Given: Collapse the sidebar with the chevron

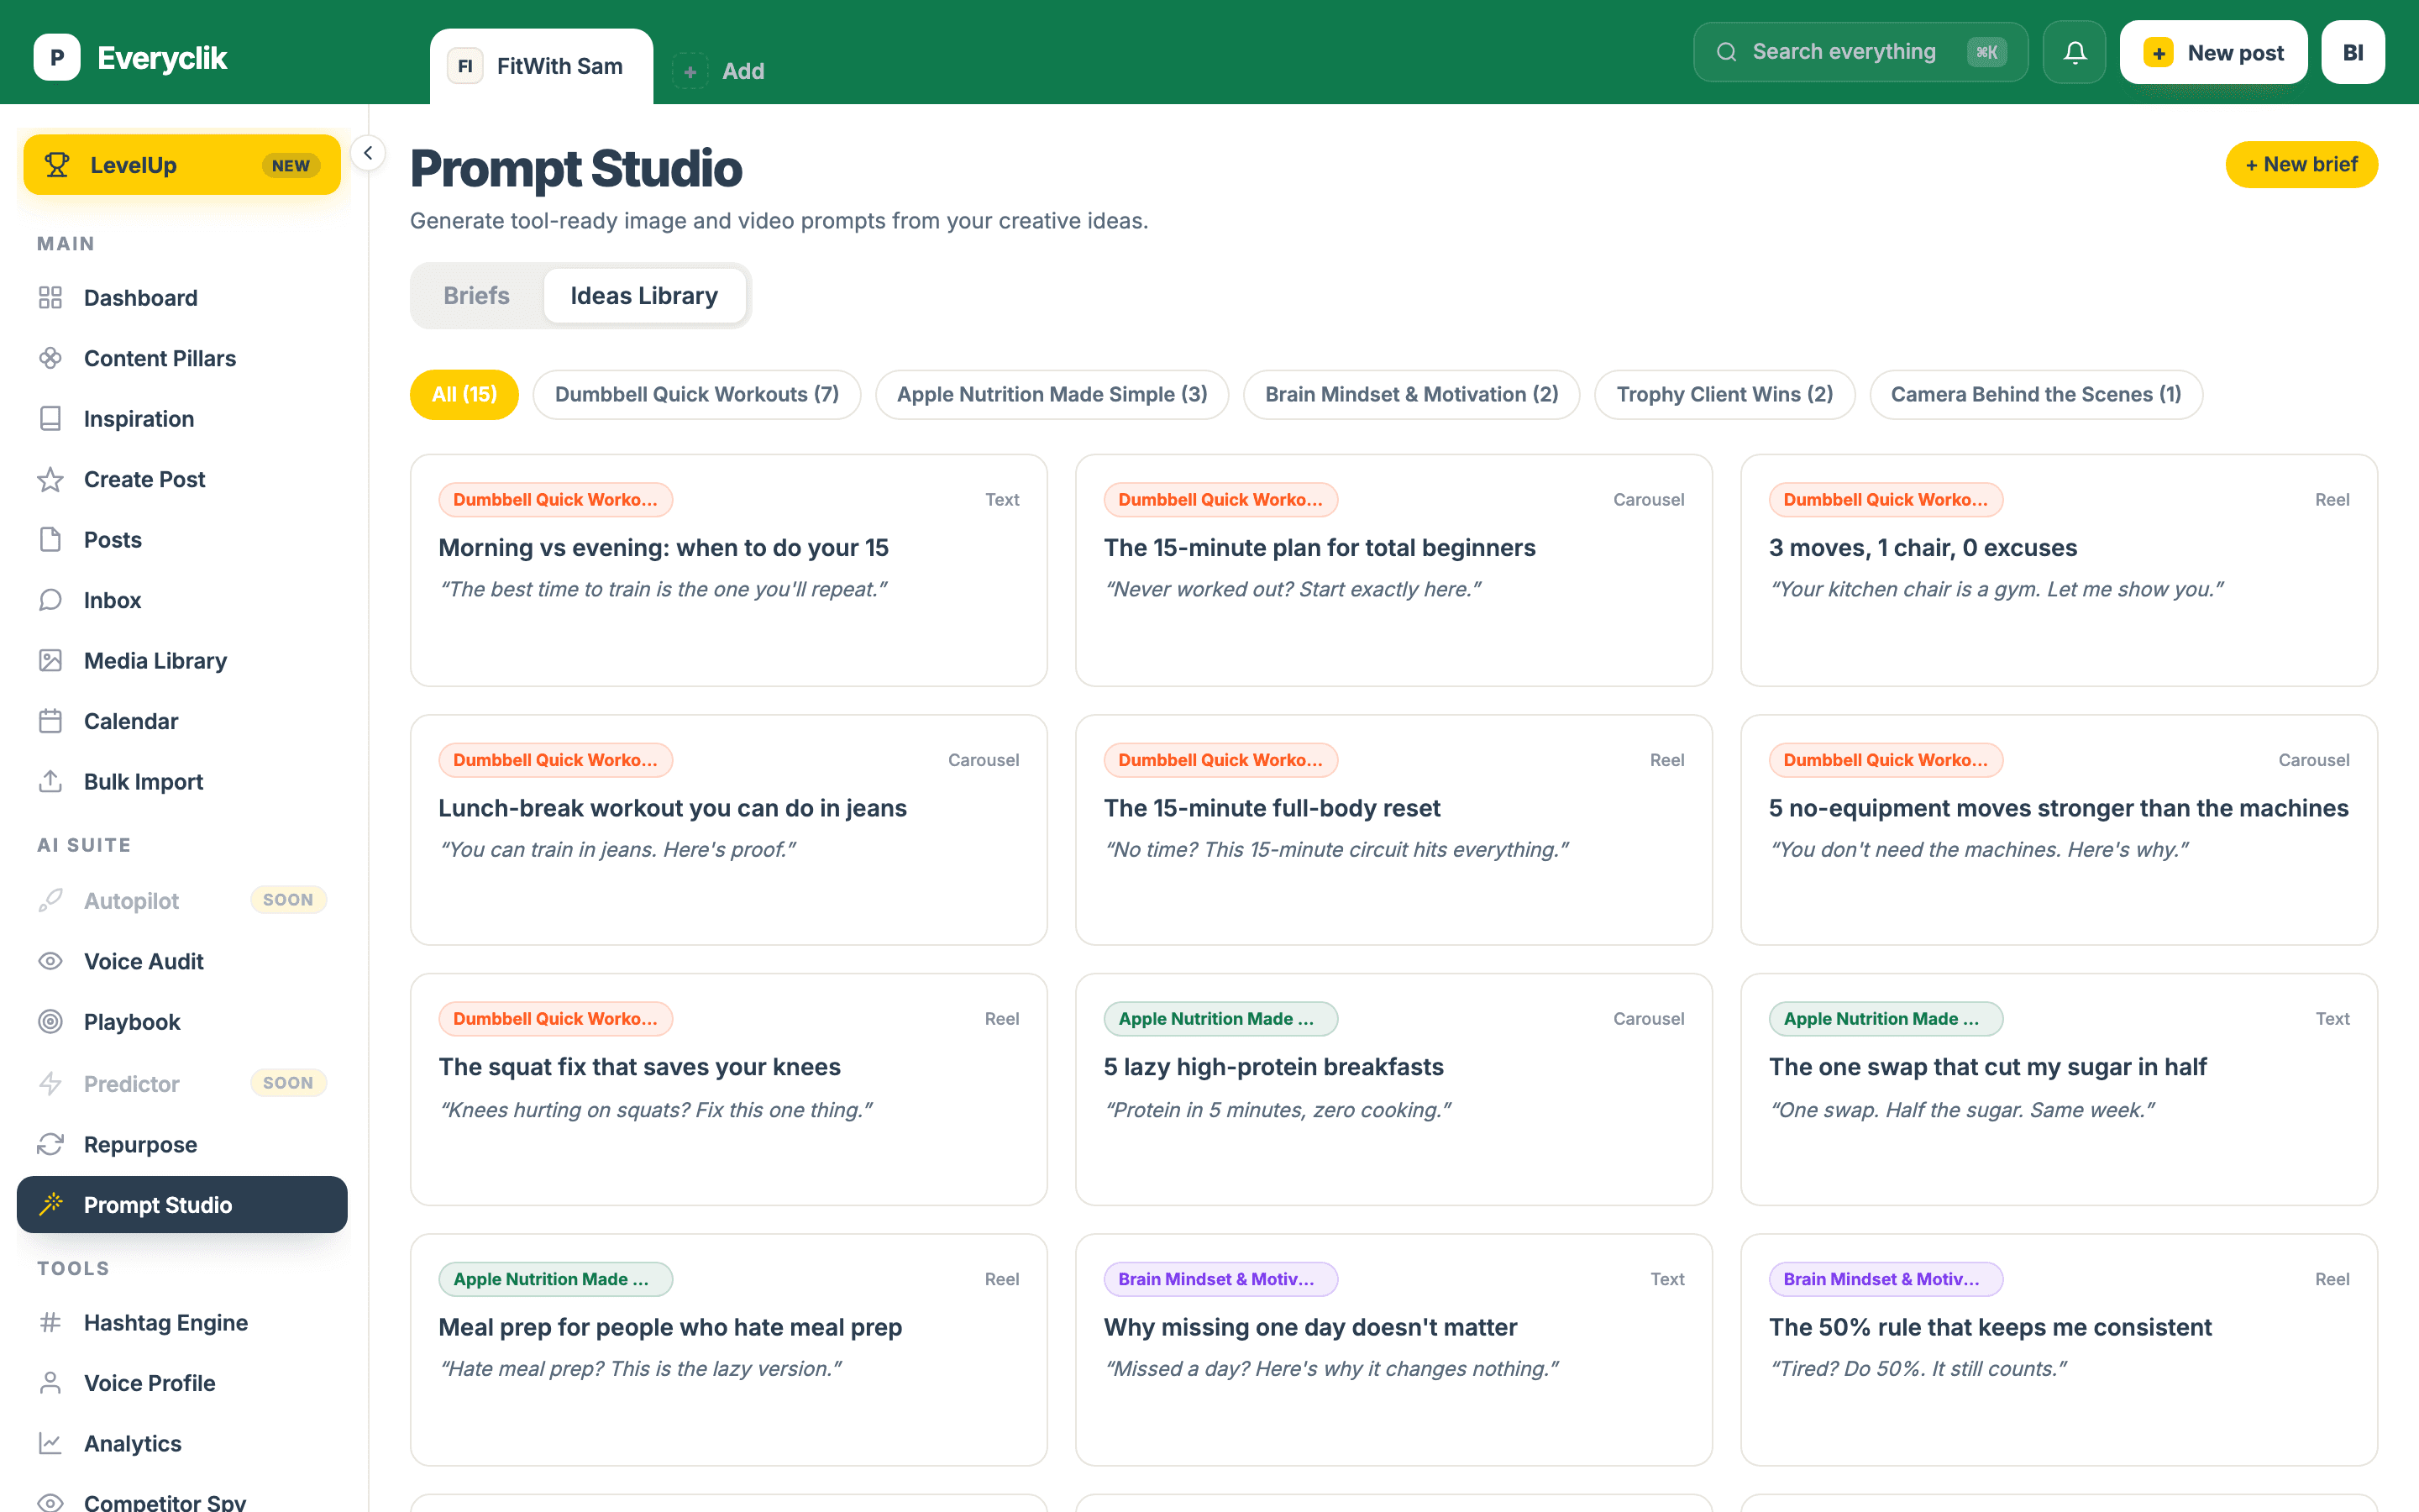Looking at the screenshot, I should pos(368,153).
